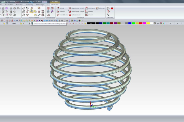Open the Einstellungen ribbon tab
This screenshot has width=184, height=122.
(x=40, y=5)
